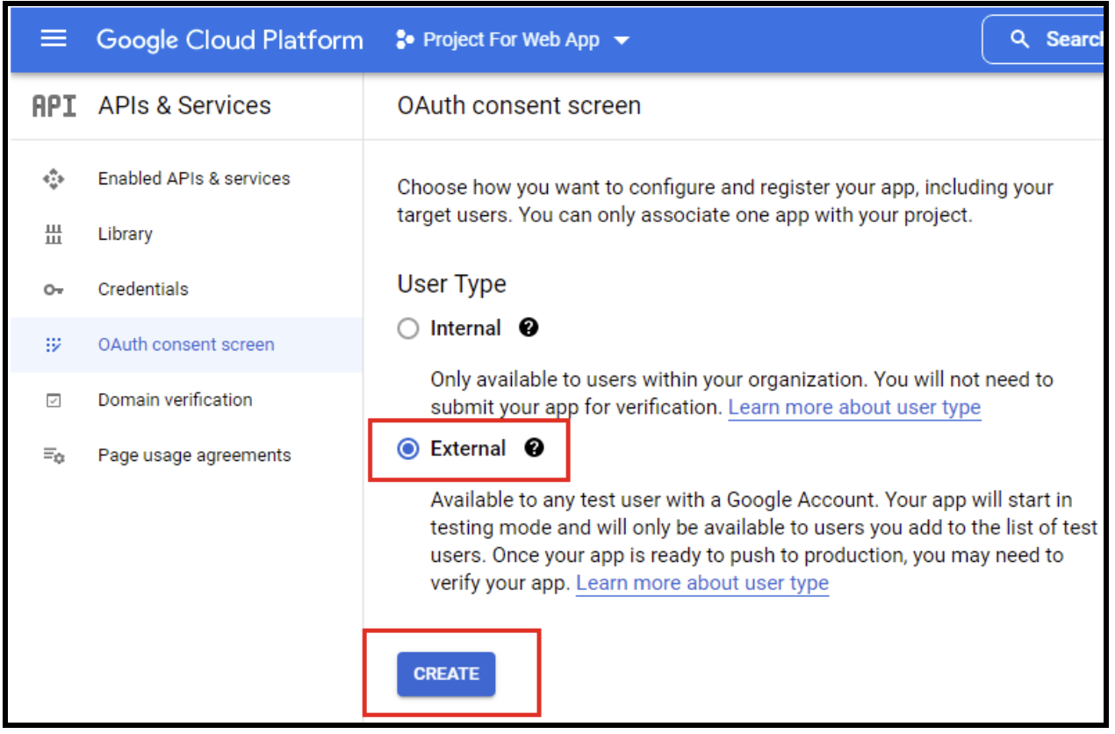Viewport: 1115px width, 734px height.
Task: Open the Project For Web App dropdown
Action: [x=514, y=40]
